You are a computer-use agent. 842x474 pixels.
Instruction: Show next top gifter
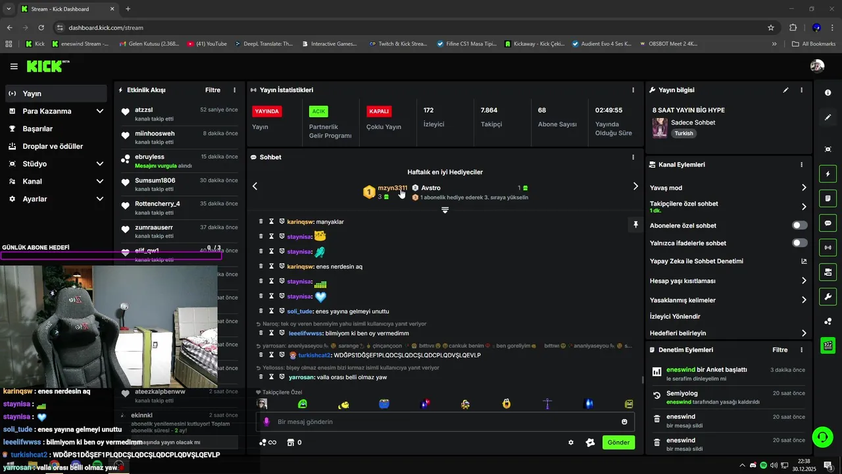point(635,186)
